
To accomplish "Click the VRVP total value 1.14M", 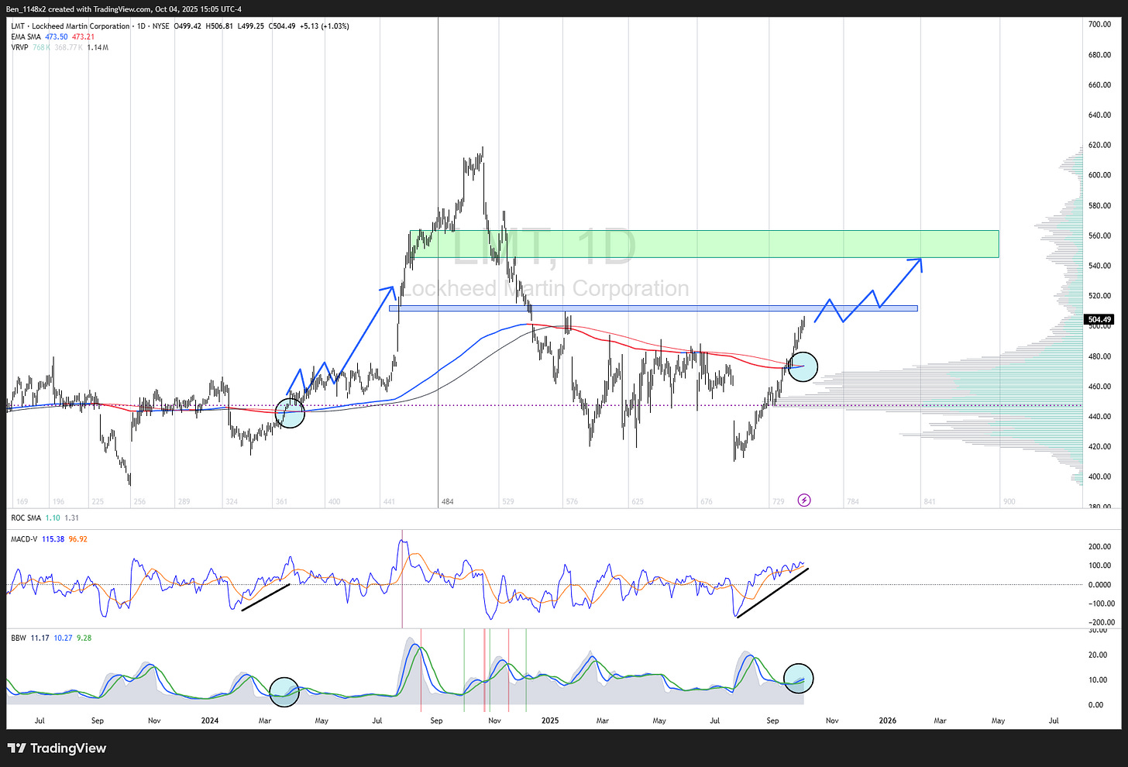I will [98, 48].
